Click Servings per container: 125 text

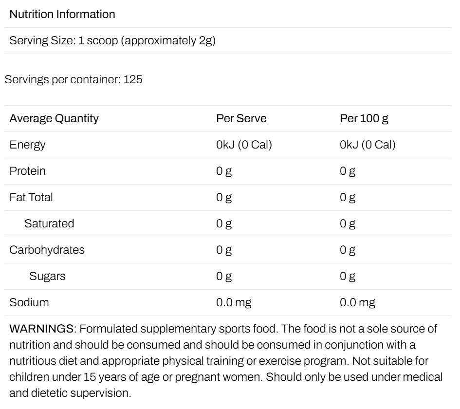(74, 79)
